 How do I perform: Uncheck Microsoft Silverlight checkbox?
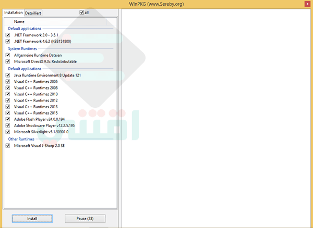(8, 132)
